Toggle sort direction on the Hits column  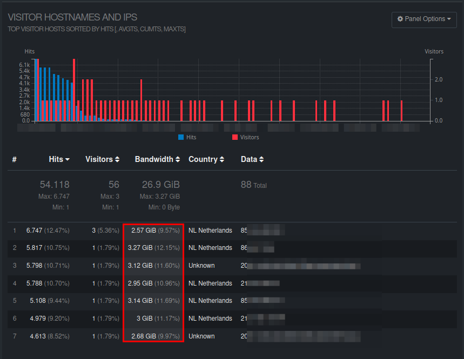click(x=59, y=159)
